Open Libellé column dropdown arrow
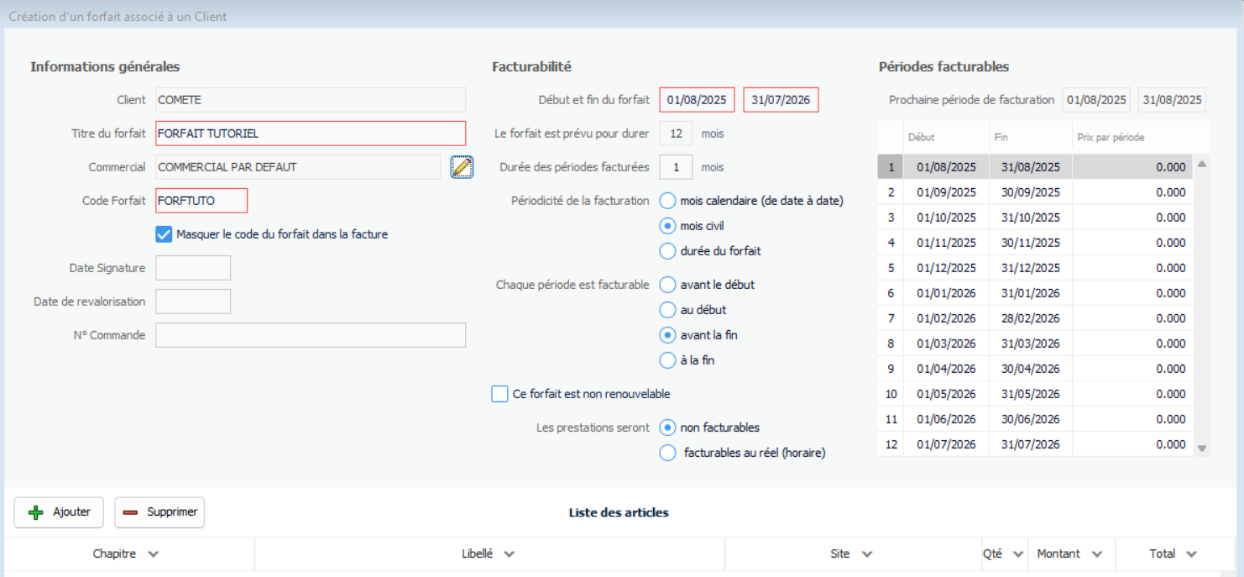This screenshot has width=1244, height=577. click(509, 554)
